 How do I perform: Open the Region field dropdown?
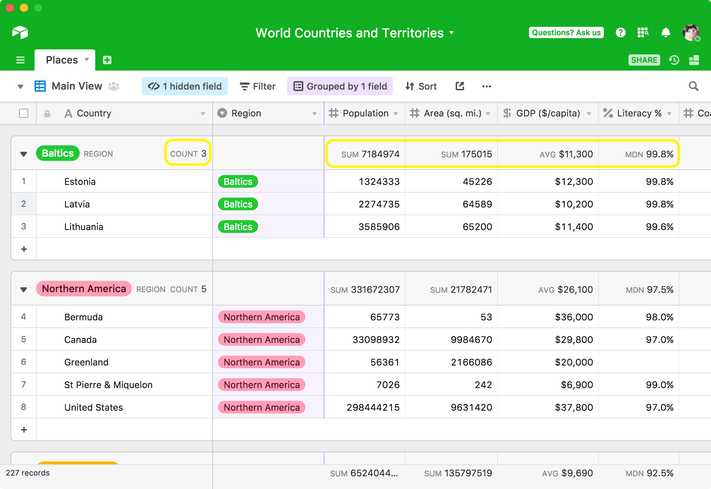click(x=315, y=113)
